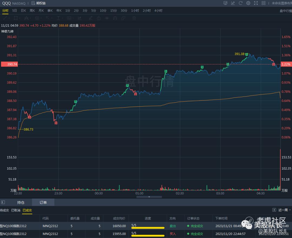
Task: Toggle drawings visibility eye icon
Action: [x=107, y=18]
